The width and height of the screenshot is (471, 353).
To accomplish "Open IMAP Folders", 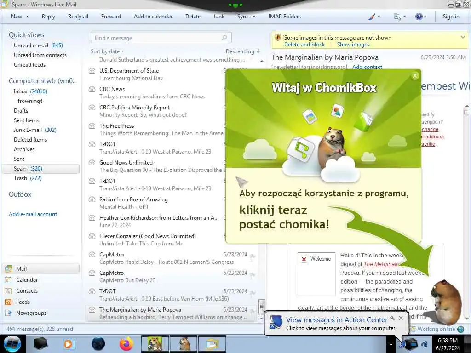I will click(x=284, y=17).
